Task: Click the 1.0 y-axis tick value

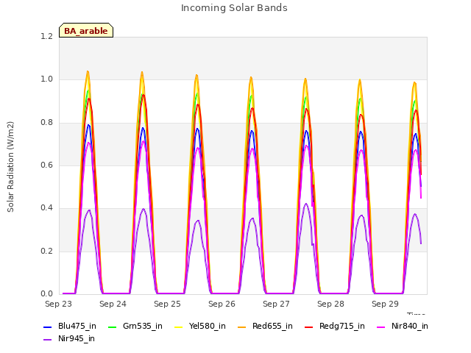Action: 46,79
